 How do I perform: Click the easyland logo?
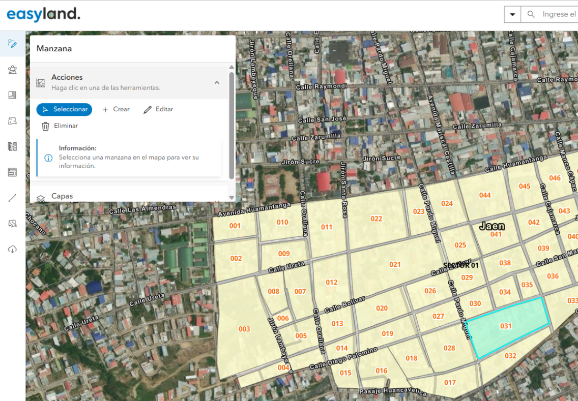(x=43, y=14)
